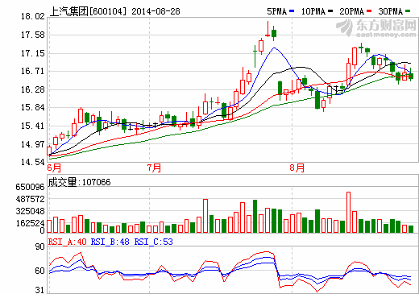Click the 325048 volume axis value
Image resolution: width=419 pixels, height=294 pixels.
click(x=30, y=211)
